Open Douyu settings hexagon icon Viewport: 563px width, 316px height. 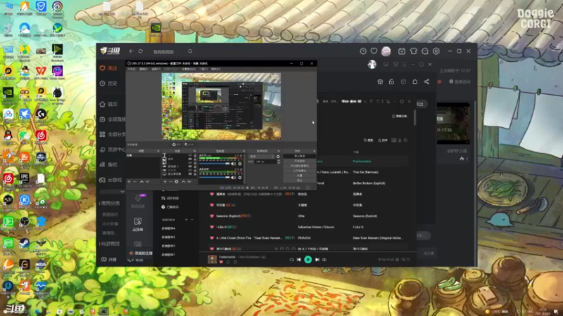[x=436, y=51]
